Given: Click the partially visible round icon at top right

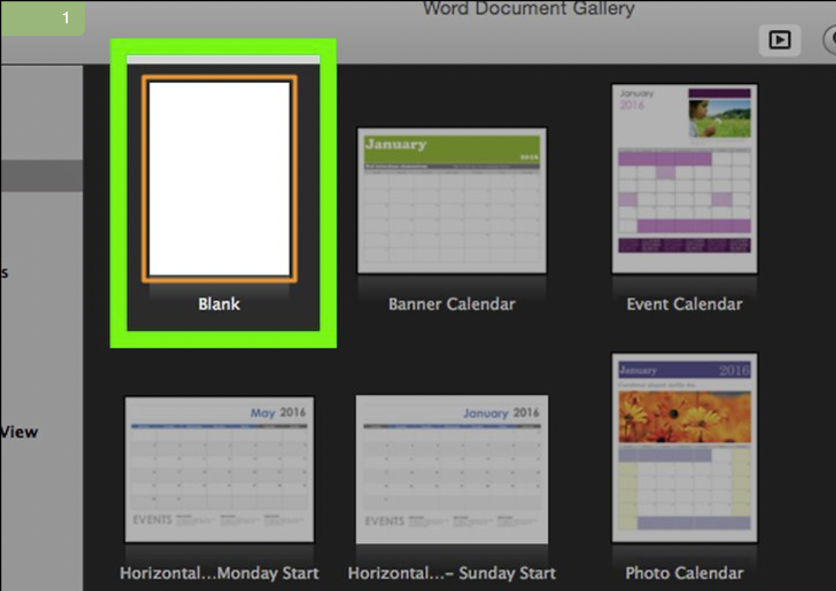Looking at the screenshot, I should coord(830,41).
